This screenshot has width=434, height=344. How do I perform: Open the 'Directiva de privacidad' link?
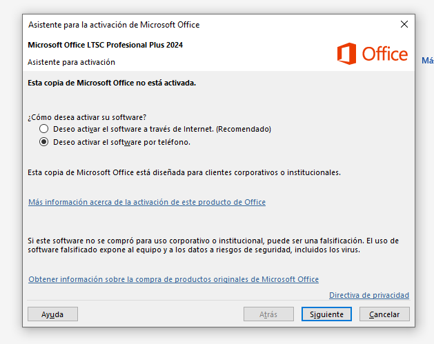(x=368, y=295)
